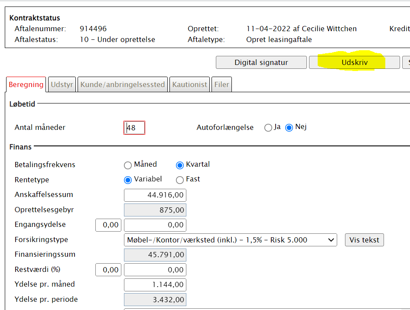Switch to the Udstyr tab
Viewport: 410px width, 310px height.
tap(62, 84)
